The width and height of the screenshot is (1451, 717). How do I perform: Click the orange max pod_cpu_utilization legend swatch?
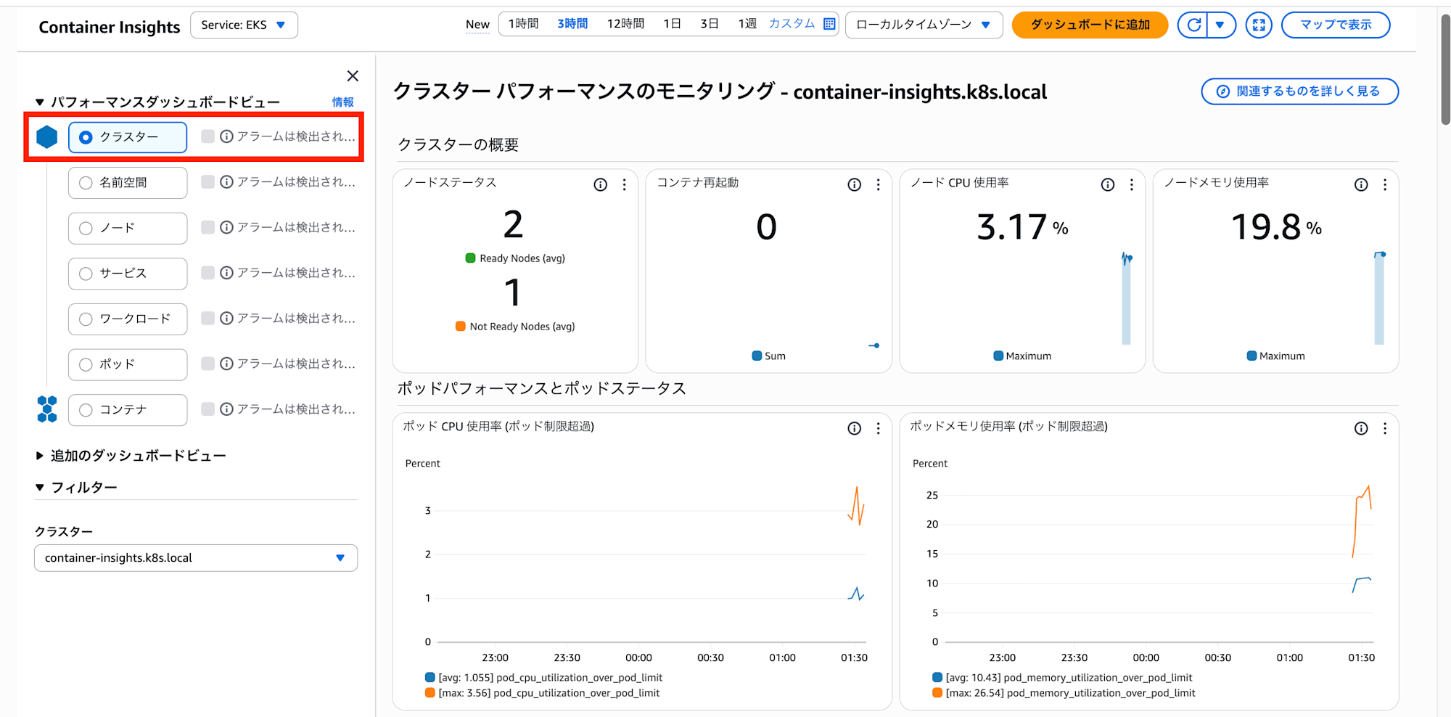tap(430, 693)
